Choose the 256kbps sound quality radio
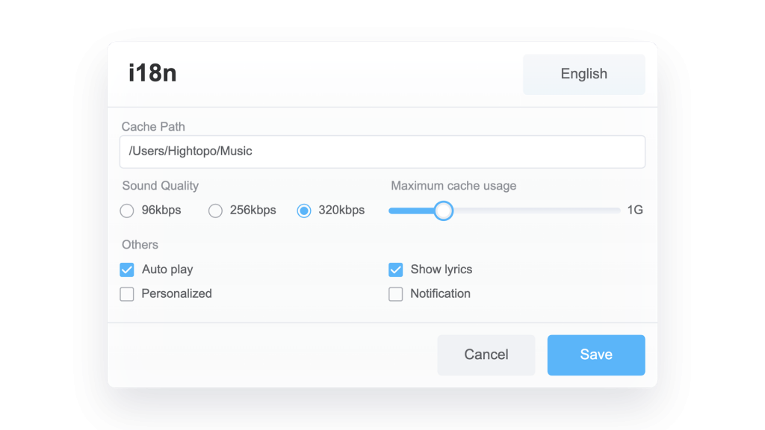The width and height of the screenshot is (765, 430). coord(215,211)
